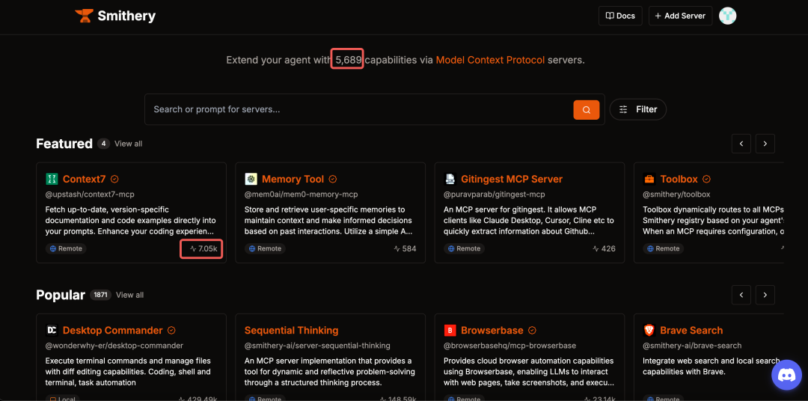
Task: Click the Remote tag on Memory Tool
Action: (x=265, y=248)
